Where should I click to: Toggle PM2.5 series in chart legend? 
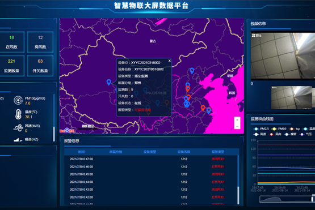(x=261, y=128)
